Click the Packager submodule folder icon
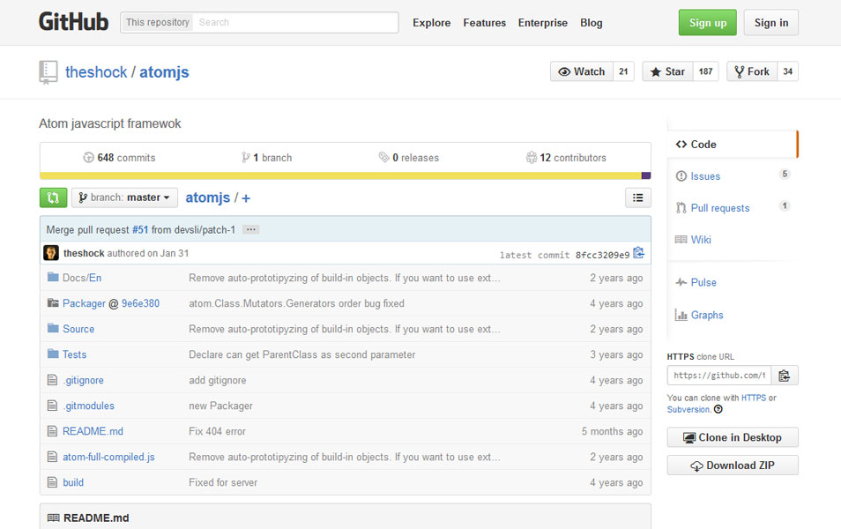 click(53, 303)
